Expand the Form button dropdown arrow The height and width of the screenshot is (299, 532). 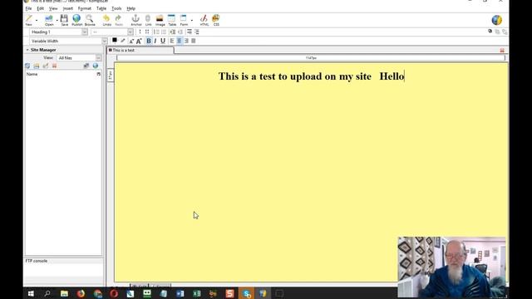[192, 20]
